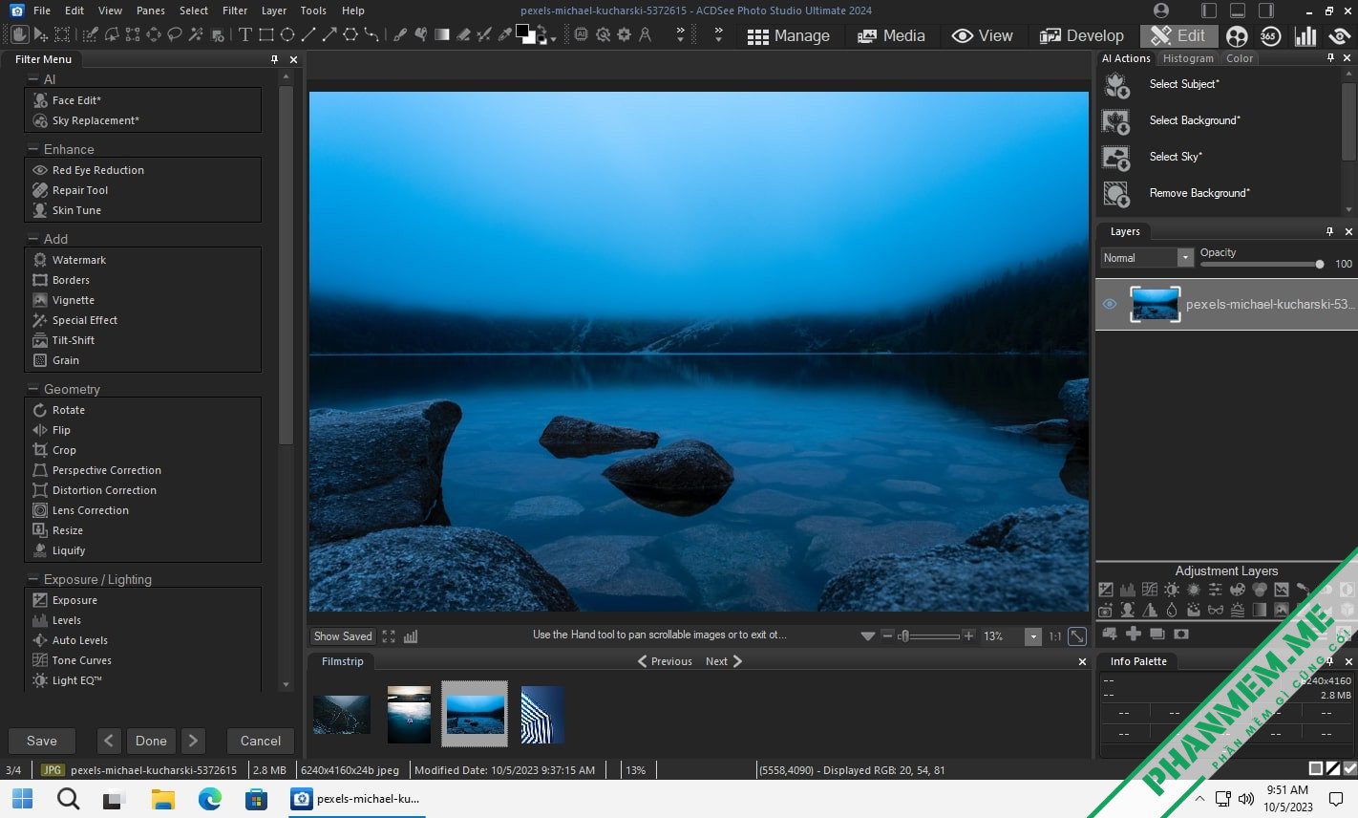Switch to the Histogram tab
Screen dimensions: 1358x818
pyautogui.click(x=1188, y=58)
